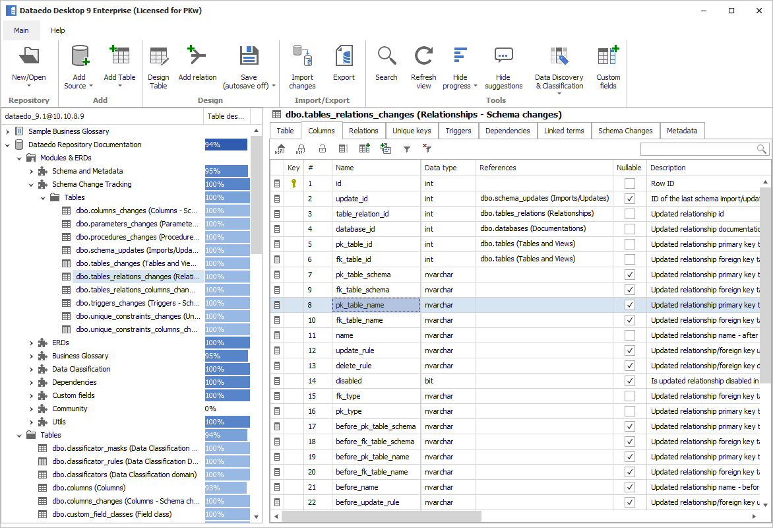This screenshot has width=773, height=528.
Task: Open Custom fields from the ribbon
Action: tap(607, 63)
